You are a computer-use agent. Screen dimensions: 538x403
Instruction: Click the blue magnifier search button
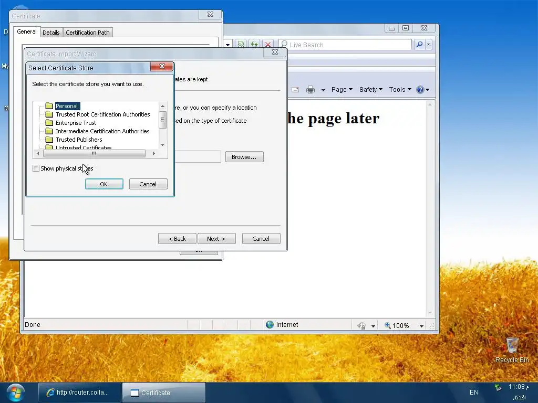pyautogui.click(x=419, y=45)
